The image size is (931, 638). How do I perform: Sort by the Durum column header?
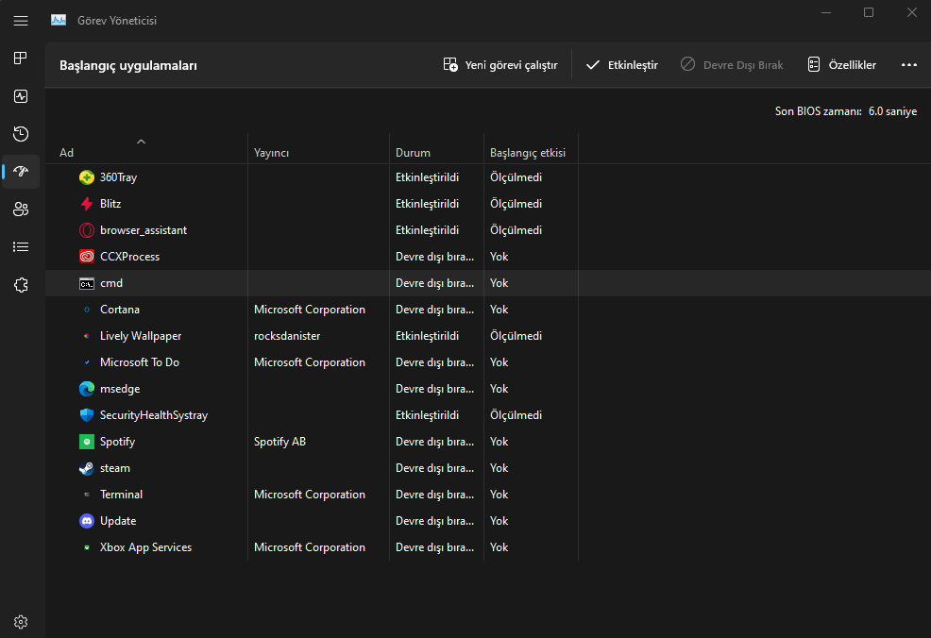413,153
